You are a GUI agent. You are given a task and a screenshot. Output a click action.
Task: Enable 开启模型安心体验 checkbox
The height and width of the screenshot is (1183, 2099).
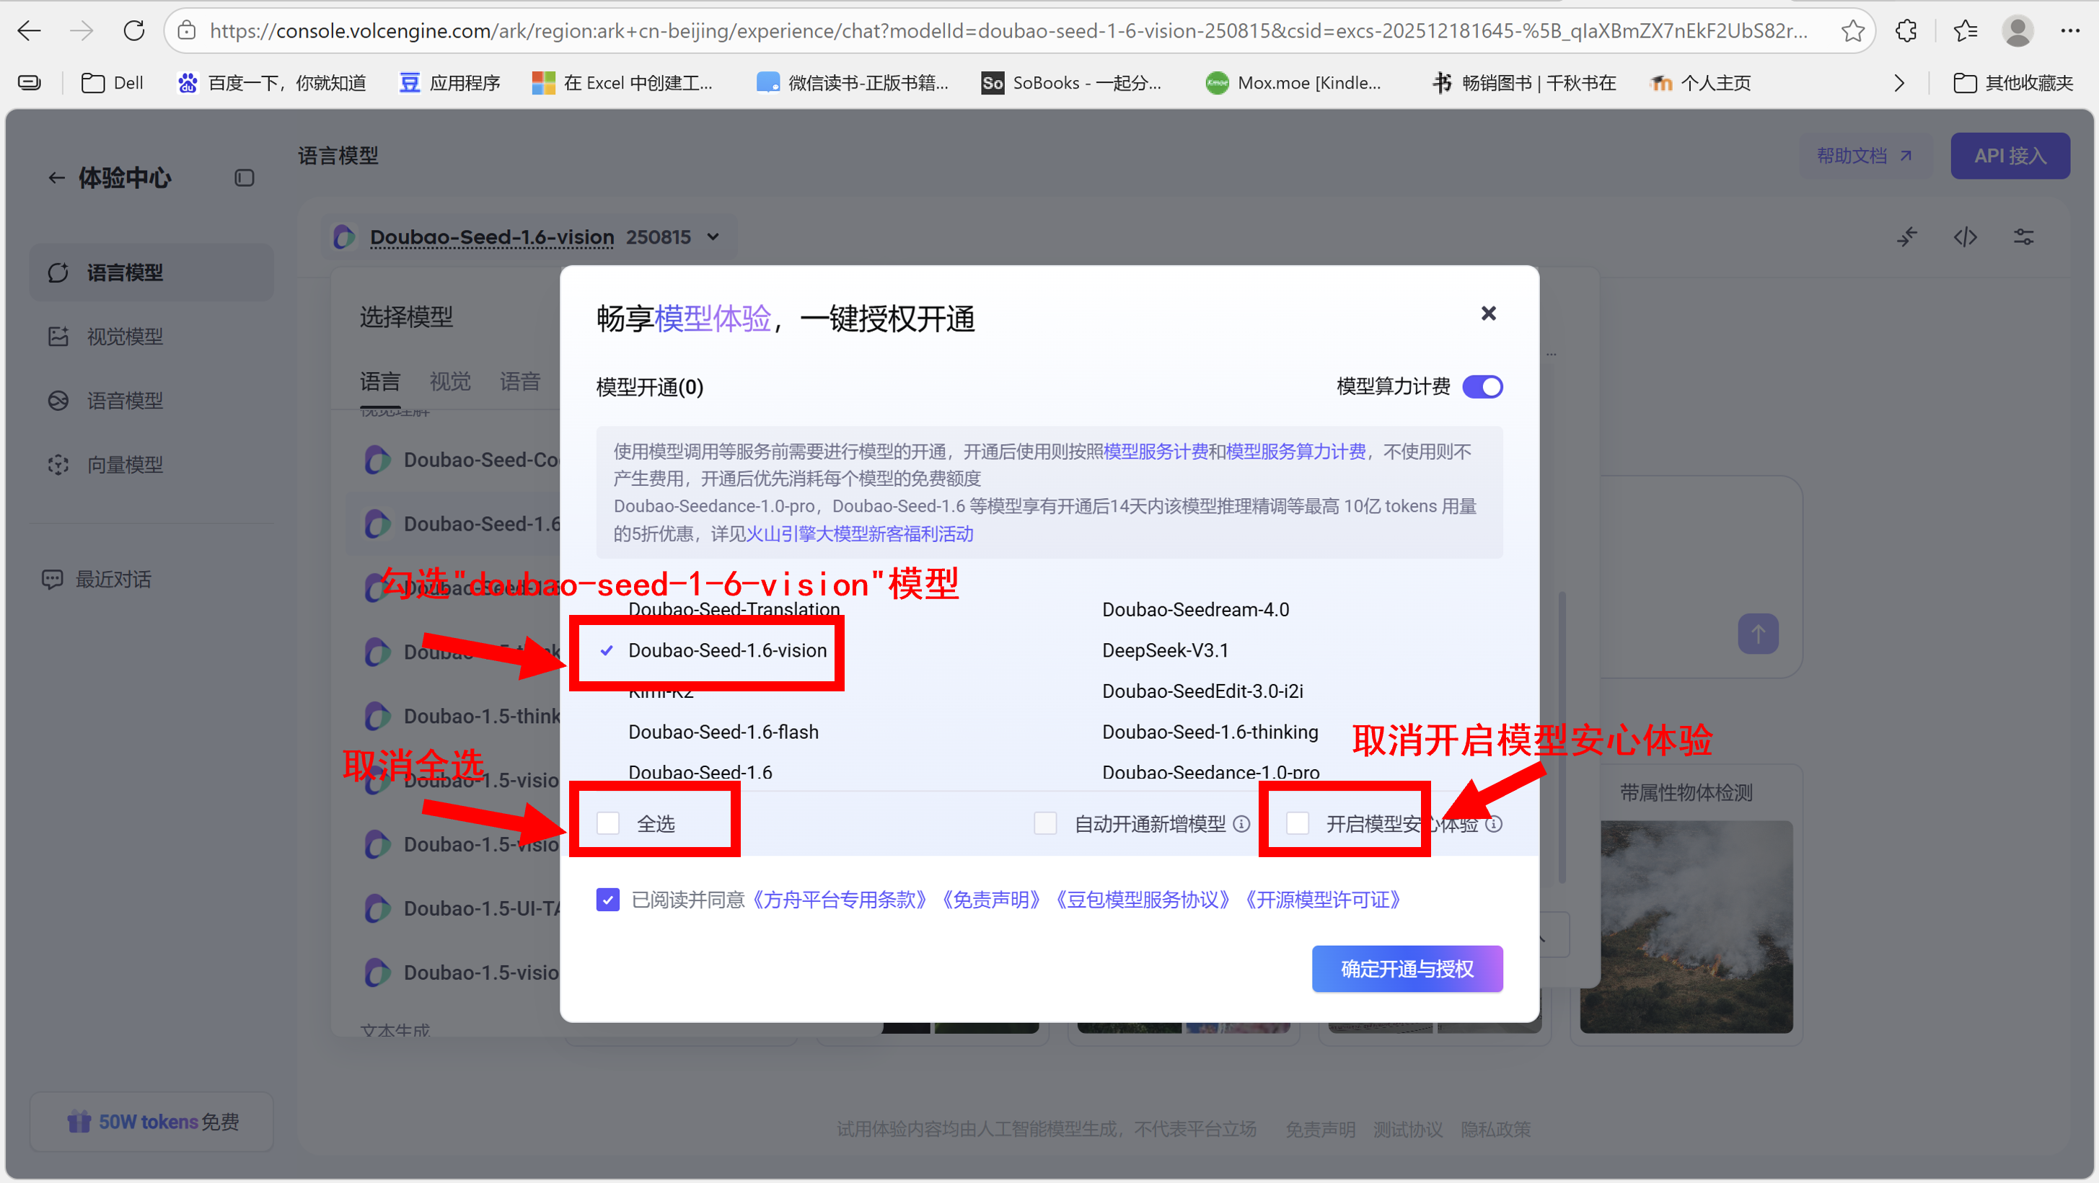pos(1297,823)
